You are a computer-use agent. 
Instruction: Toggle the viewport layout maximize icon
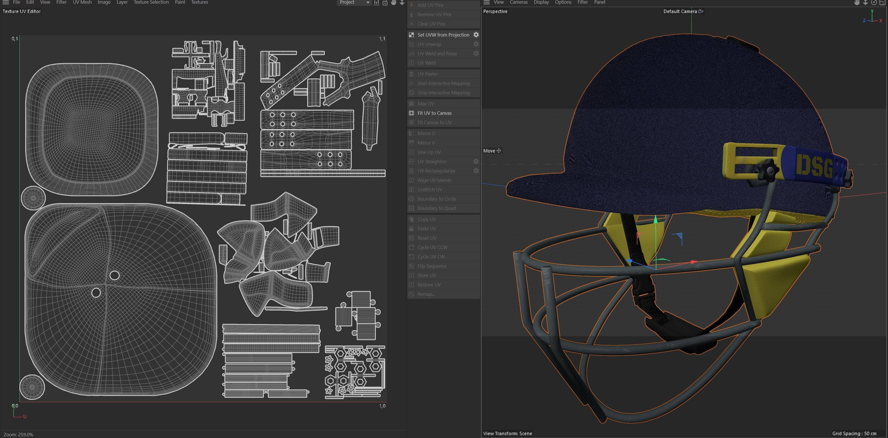(882, 3)
